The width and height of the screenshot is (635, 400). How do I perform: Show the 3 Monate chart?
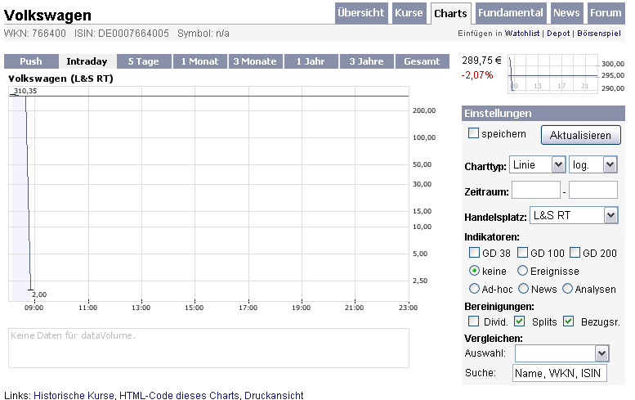pos(255,61)
